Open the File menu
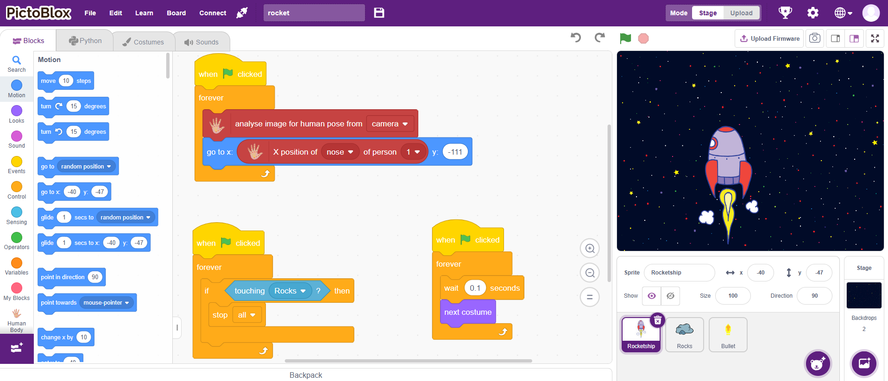Screen dimensions: 888x381 (x=90, y=13)
